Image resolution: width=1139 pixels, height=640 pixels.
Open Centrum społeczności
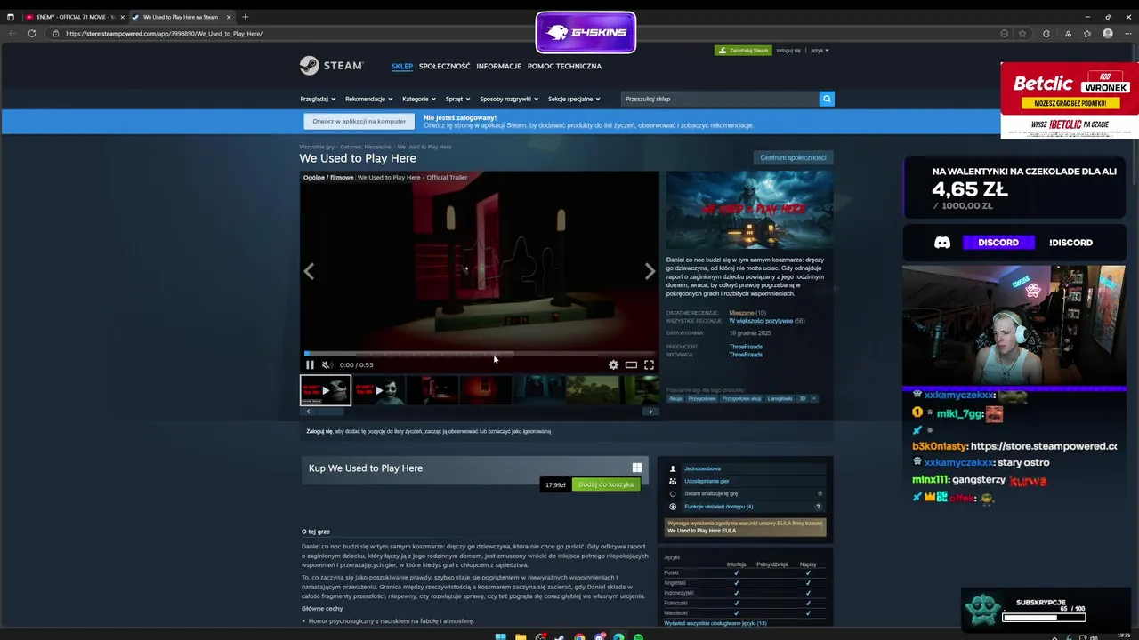point(793,157)
